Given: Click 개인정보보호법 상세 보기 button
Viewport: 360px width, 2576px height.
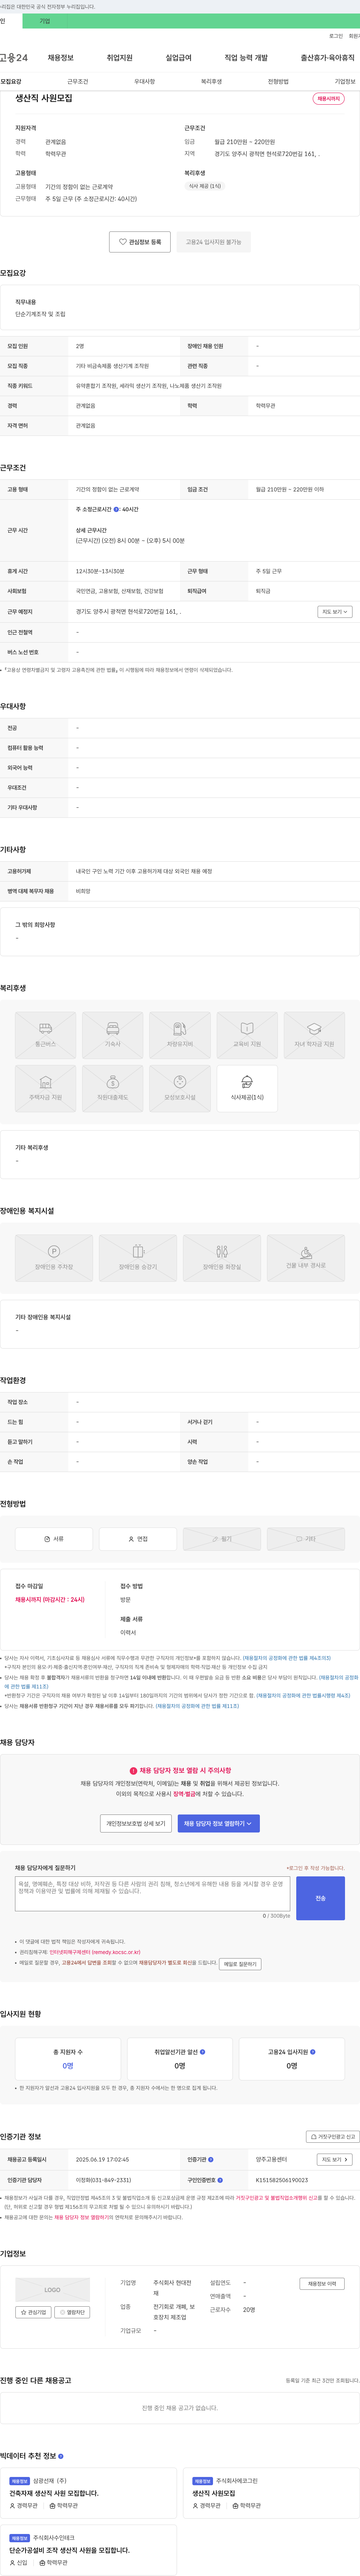Looking at the screenshot, I should 137,1823.
